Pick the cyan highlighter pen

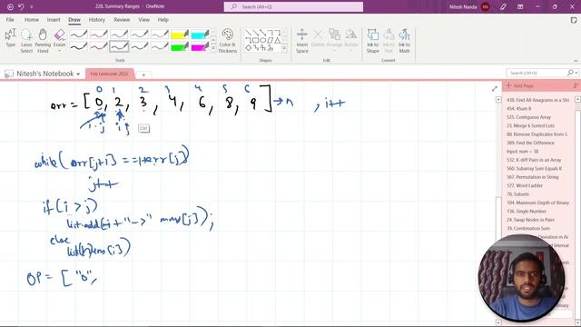pyautogui.click(x=200, y=35)
